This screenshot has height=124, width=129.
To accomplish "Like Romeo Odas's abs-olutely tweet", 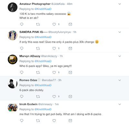I will coord(54,97).
